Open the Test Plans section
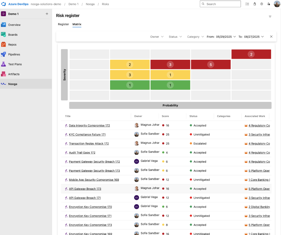Image resolution: width=281 pixels, height=235 pixels. click(x=15, y=64)
